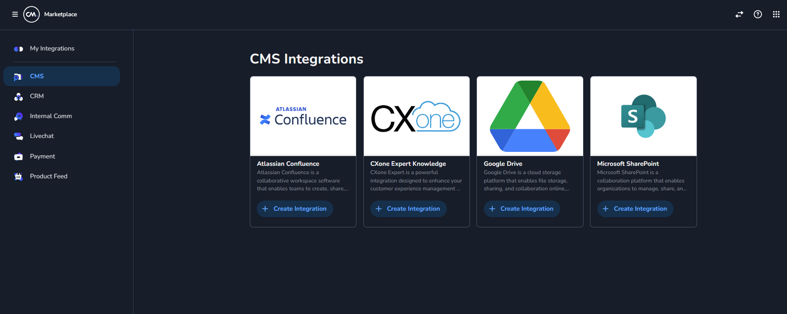Create Integration for Google Drive
The width and height of the screenshot is (787, 314).
click(522, 209)
